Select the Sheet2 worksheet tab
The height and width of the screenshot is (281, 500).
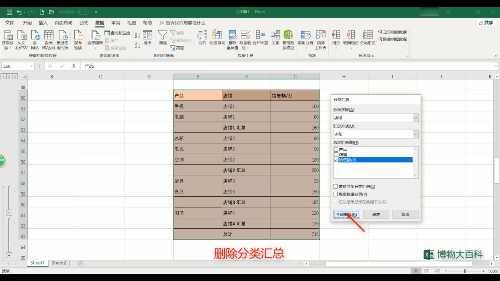[58, 263]
